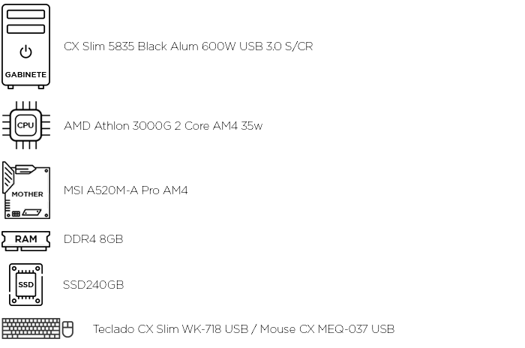This screenshot has height=348, width=525.
Task: Select the Mouse CX MEQ-037 USB text
Action: click(327, 329)
